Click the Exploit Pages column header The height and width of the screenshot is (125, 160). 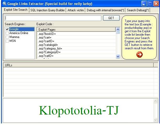click(76, 30)
